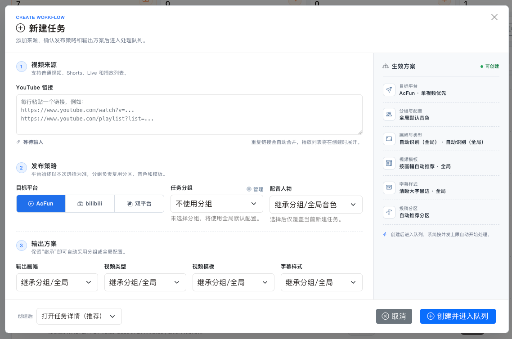Click the link icon beside 等待输入
Screen dimensions: 512x339
coord(18,142)
